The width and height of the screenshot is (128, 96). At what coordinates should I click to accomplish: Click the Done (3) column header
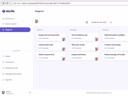click(x=106, y=30)
